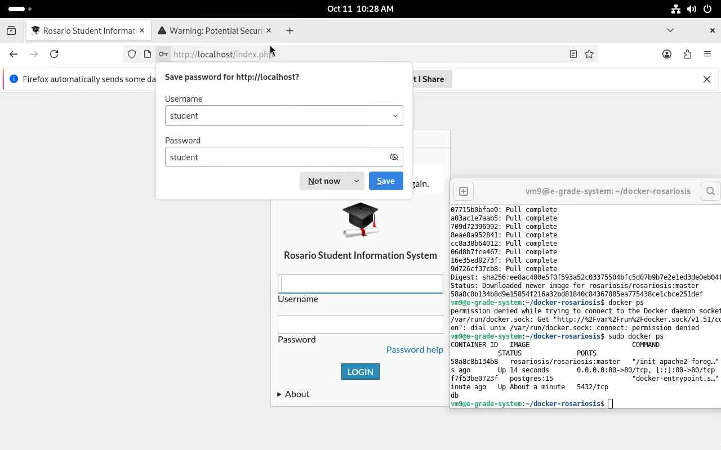Close the Rosario Student Information tab

[x=142, y=31]
